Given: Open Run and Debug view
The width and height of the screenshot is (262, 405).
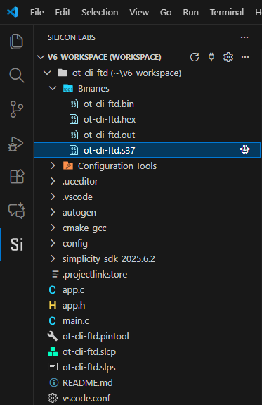Looking at the screenshot, I should [16, 144].
